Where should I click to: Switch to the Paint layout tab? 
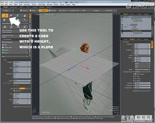click(21, 7)
